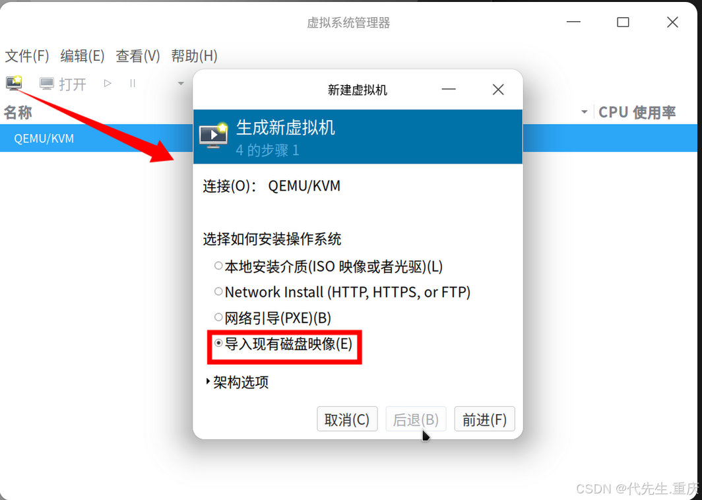Screen dimensions: 702x500
Task: Open the 文件(F) menu
Action: click(27, 56)
